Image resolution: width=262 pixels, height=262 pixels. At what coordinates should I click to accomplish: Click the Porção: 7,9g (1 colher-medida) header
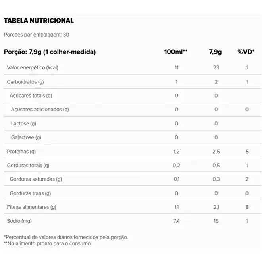50,52
